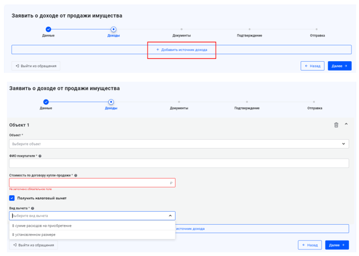This screenshot has width=359, height=256.
Task: Click the exit icon in the Выйти из обращения button below the dropdown list
Action: (15, 245)
